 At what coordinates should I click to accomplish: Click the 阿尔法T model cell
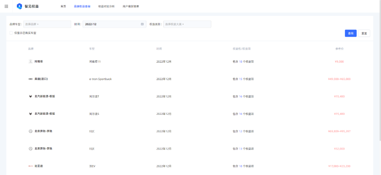(x=94, y=96)
